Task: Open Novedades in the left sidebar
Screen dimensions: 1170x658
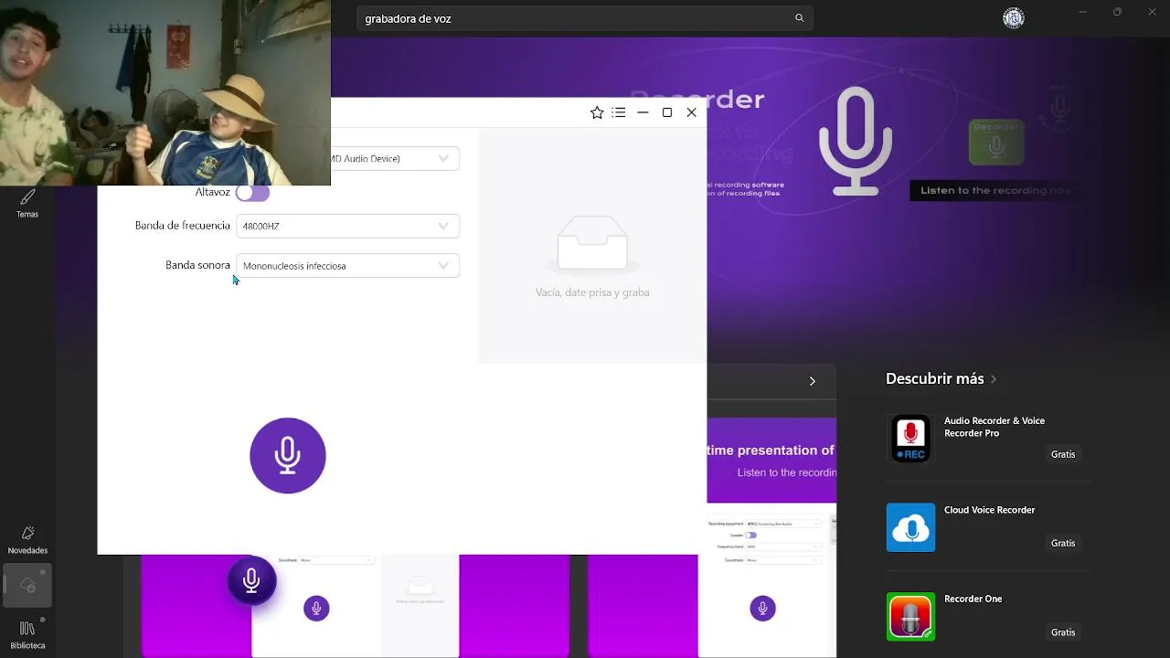Action: (x=27, y=540)
